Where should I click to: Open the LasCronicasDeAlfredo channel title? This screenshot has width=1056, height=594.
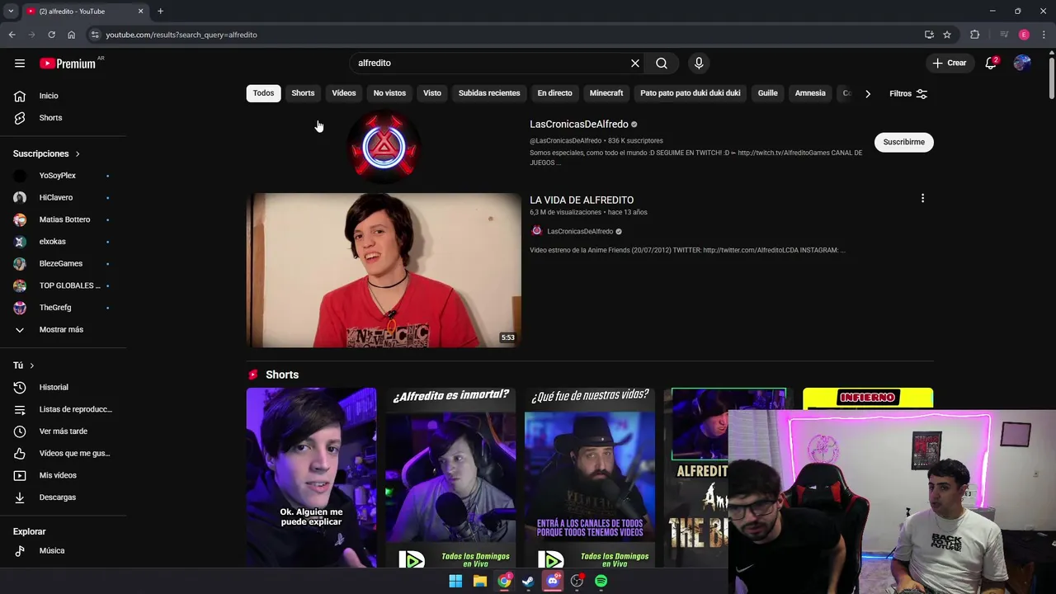click(x=579, y=125)
